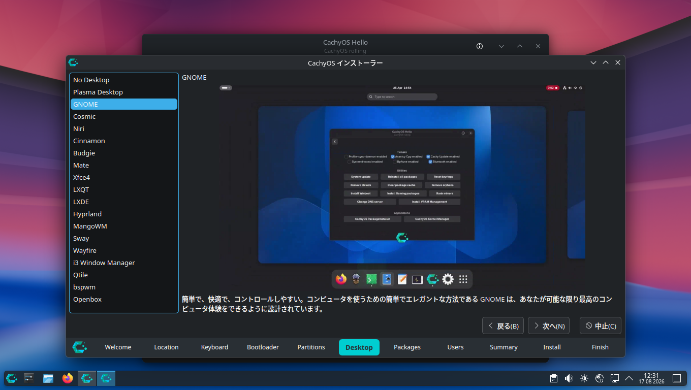Choose "LXQT" in the desktop list
Screen dimensions: 691x390
tap(124, 189)
